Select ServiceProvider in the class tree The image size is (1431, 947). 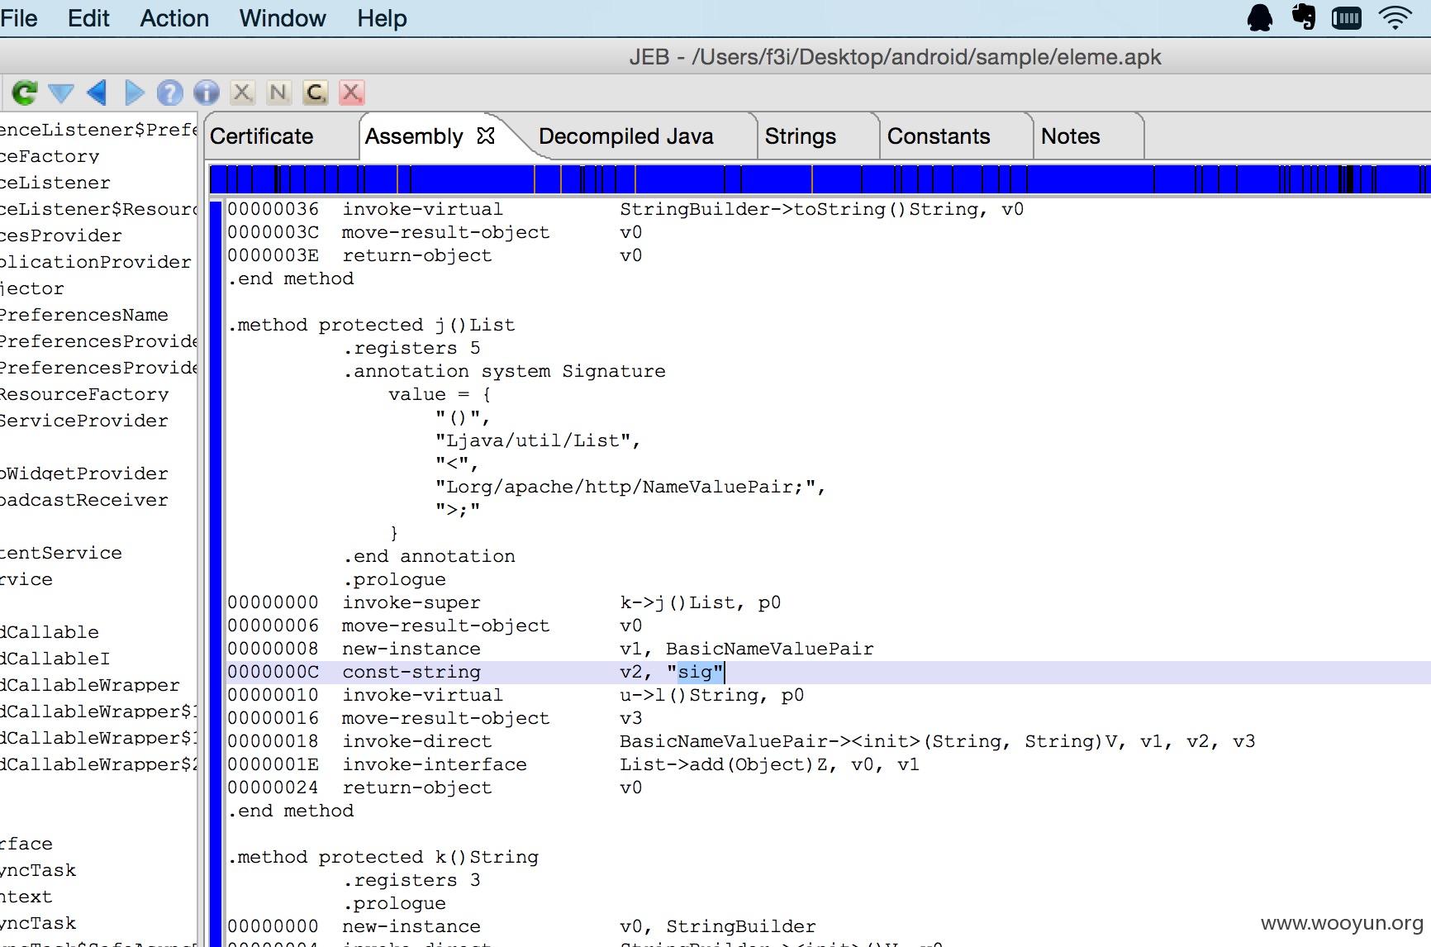[84, 421]
